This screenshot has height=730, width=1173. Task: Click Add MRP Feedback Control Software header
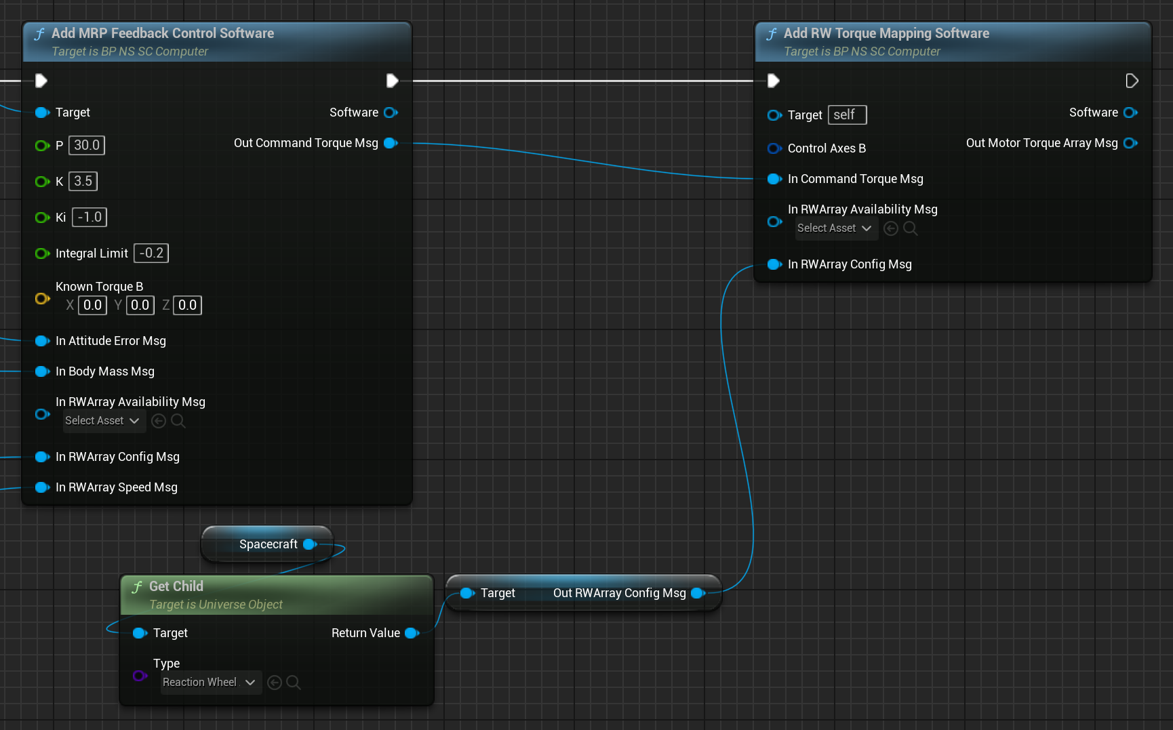163,33
